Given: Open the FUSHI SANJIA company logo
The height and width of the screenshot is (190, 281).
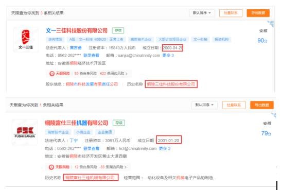Looking at the screenshot, I should (25, 132).
